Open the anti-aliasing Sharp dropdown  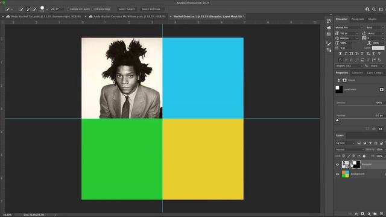(x=376, y=66)
